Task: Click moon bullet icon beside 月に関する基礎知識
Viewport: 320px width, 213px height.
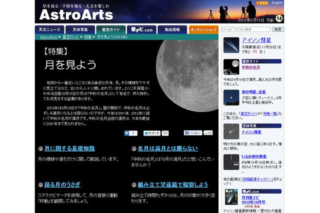Action: click(x=40, y=148)
